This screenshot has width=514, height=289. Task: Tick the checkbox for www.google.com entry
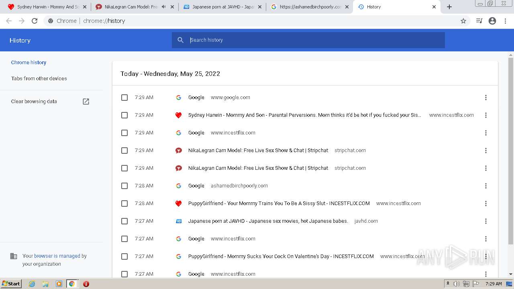(124, 98)
